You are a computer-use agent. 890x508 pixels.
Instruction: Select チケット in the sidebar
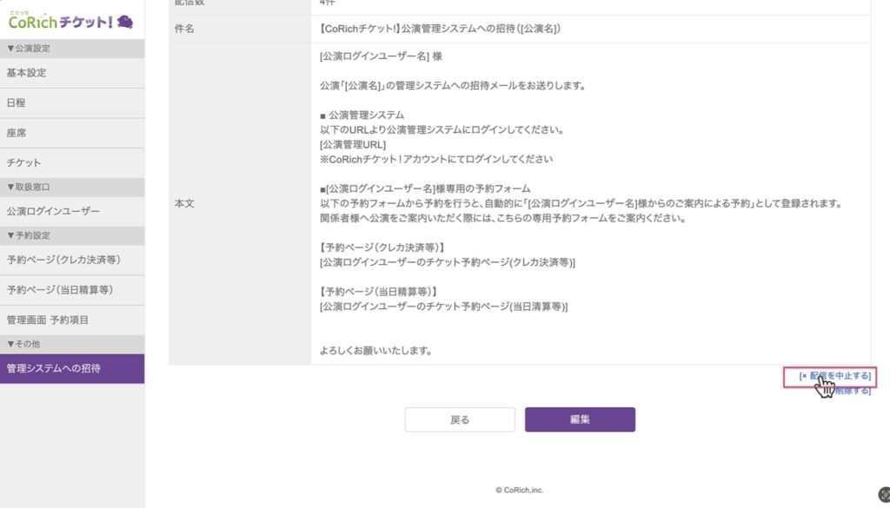click(x=24, y=163)
